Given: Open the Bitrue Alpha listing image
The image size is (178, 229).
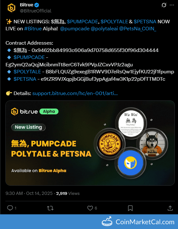Looking at the screenshot, I should pos(90,143).
